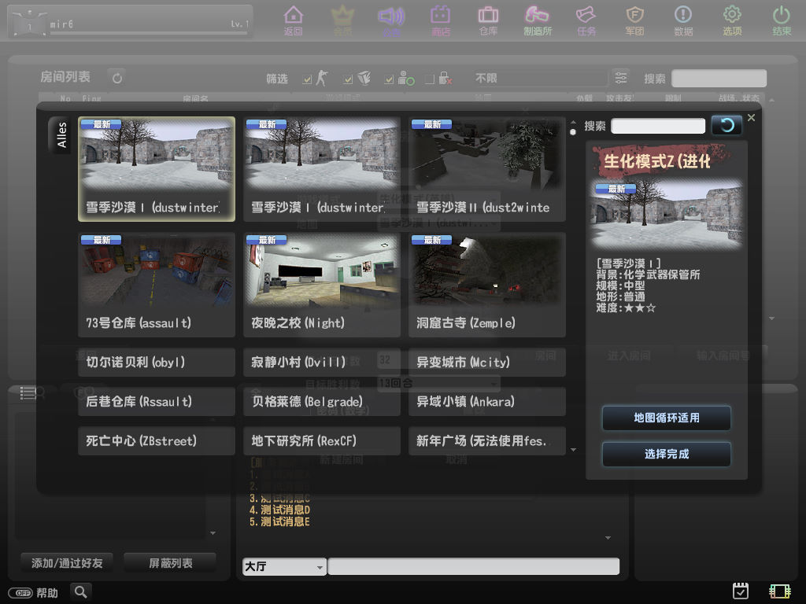
Task: Open the crown 会所 icon
Action: coord(342,20)
